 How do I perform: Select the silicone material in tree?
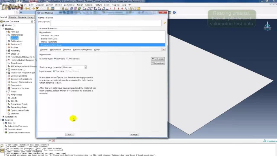pyautogui.click(x=14, y=38)
